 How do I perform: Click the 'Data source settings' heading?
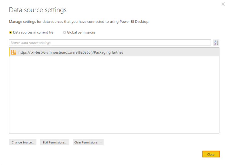[38, 10]
